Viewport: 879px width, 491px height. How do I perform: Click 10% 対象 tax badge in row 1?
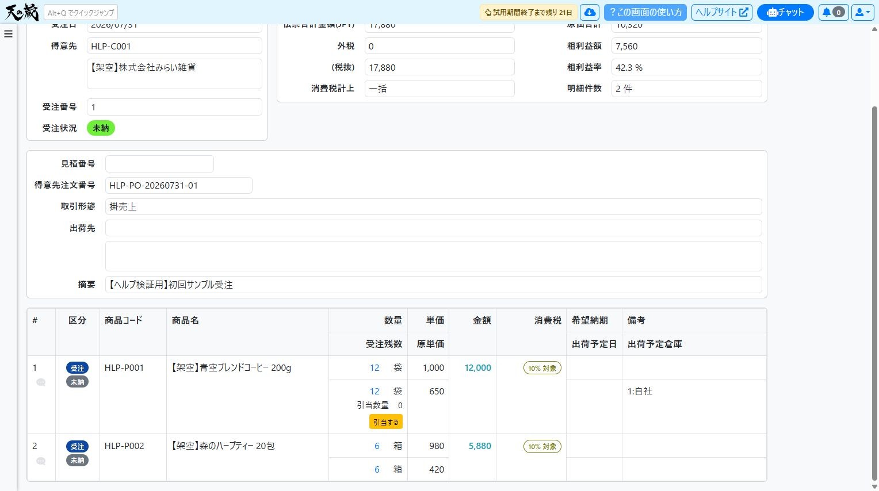click(542, 368)
